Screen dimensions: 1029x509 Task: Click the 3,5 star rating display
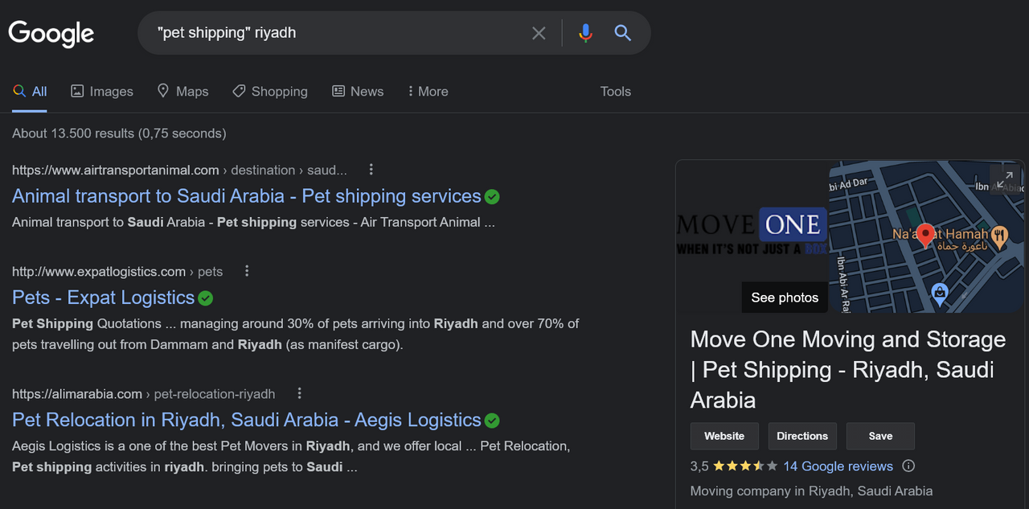click(734, 466)
